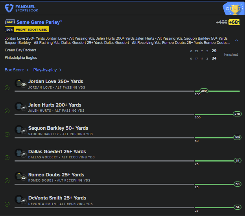Click the 260 marker on Jordan Love bar
Viewport: 245px width, 216px height.
[204, 91]
